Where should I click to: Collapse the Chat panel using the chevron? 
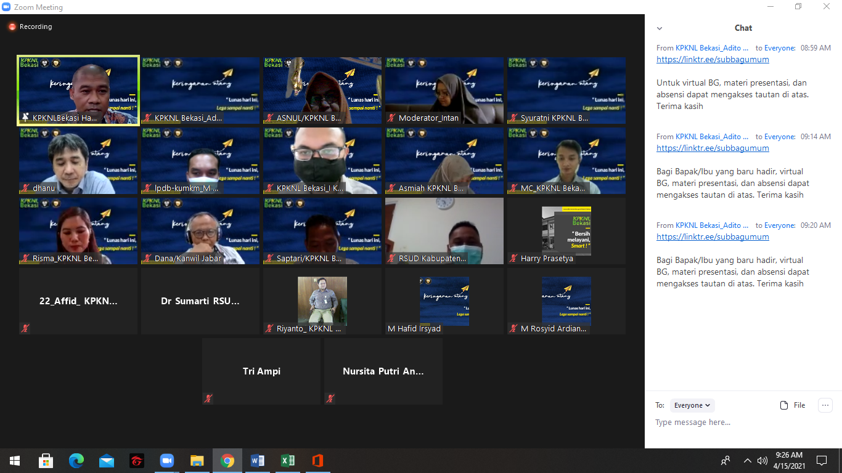660,28
